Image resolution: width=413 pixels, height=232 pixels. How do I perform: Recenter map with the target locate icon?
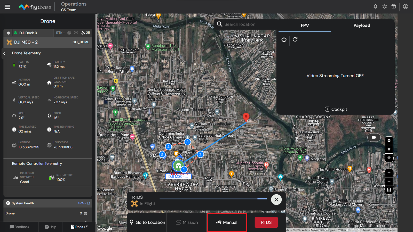point(389,158)
